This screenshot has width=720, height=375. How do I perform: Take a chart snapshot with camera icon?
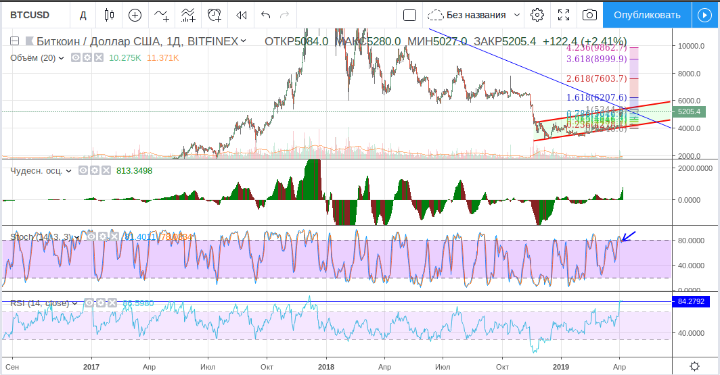click(x=589, y=14)
